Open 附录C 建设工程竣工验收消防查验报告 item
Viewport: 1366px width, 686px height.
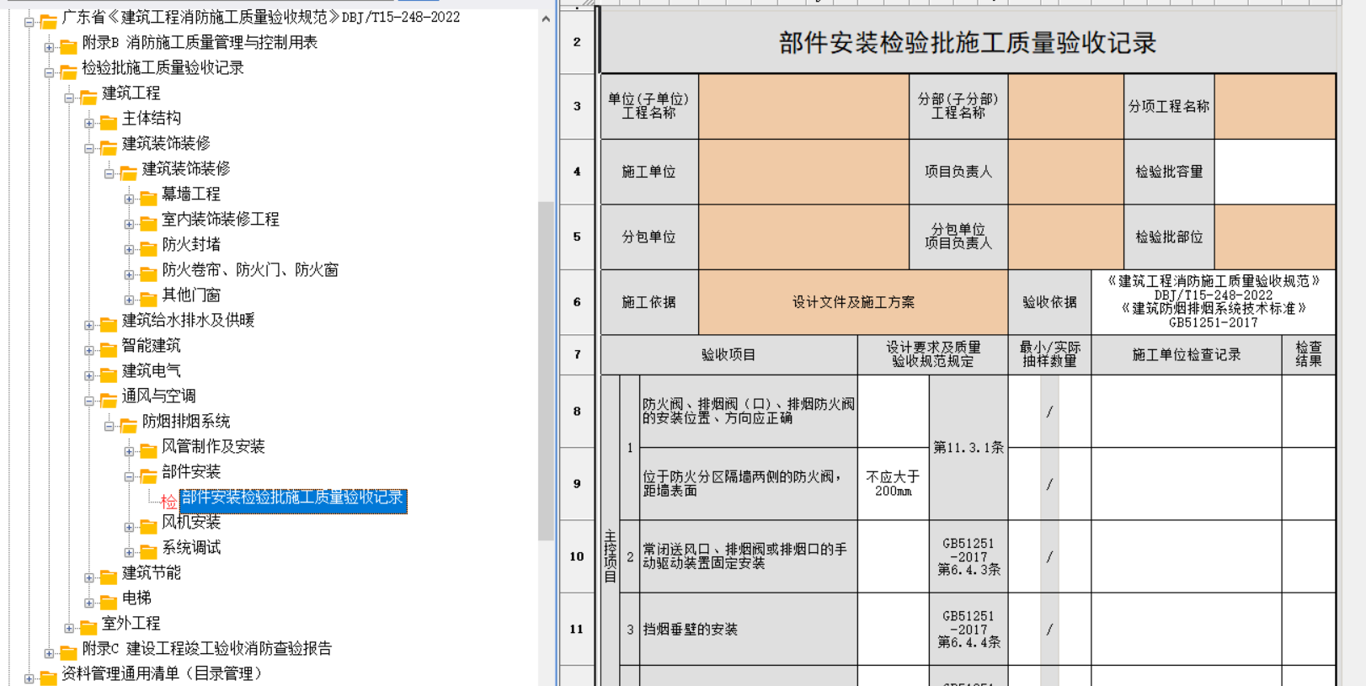coord(207,649)
